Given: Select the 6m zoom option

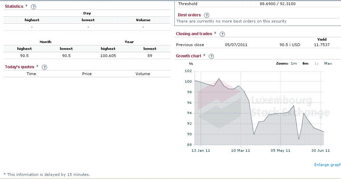Looking at the screenshot, I should pyautogui.click(x=306, y=64).
